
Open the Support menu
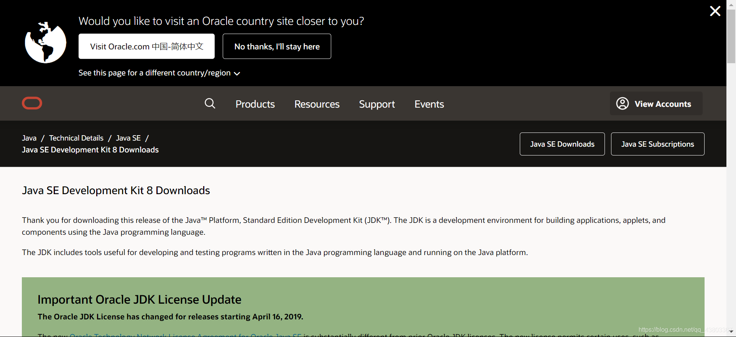tap(377, 104)
